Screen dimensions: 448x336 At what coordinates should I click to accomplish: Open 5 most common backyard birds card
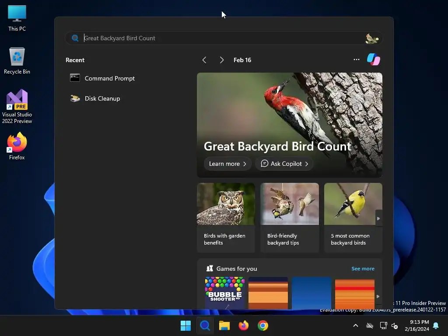353,218
